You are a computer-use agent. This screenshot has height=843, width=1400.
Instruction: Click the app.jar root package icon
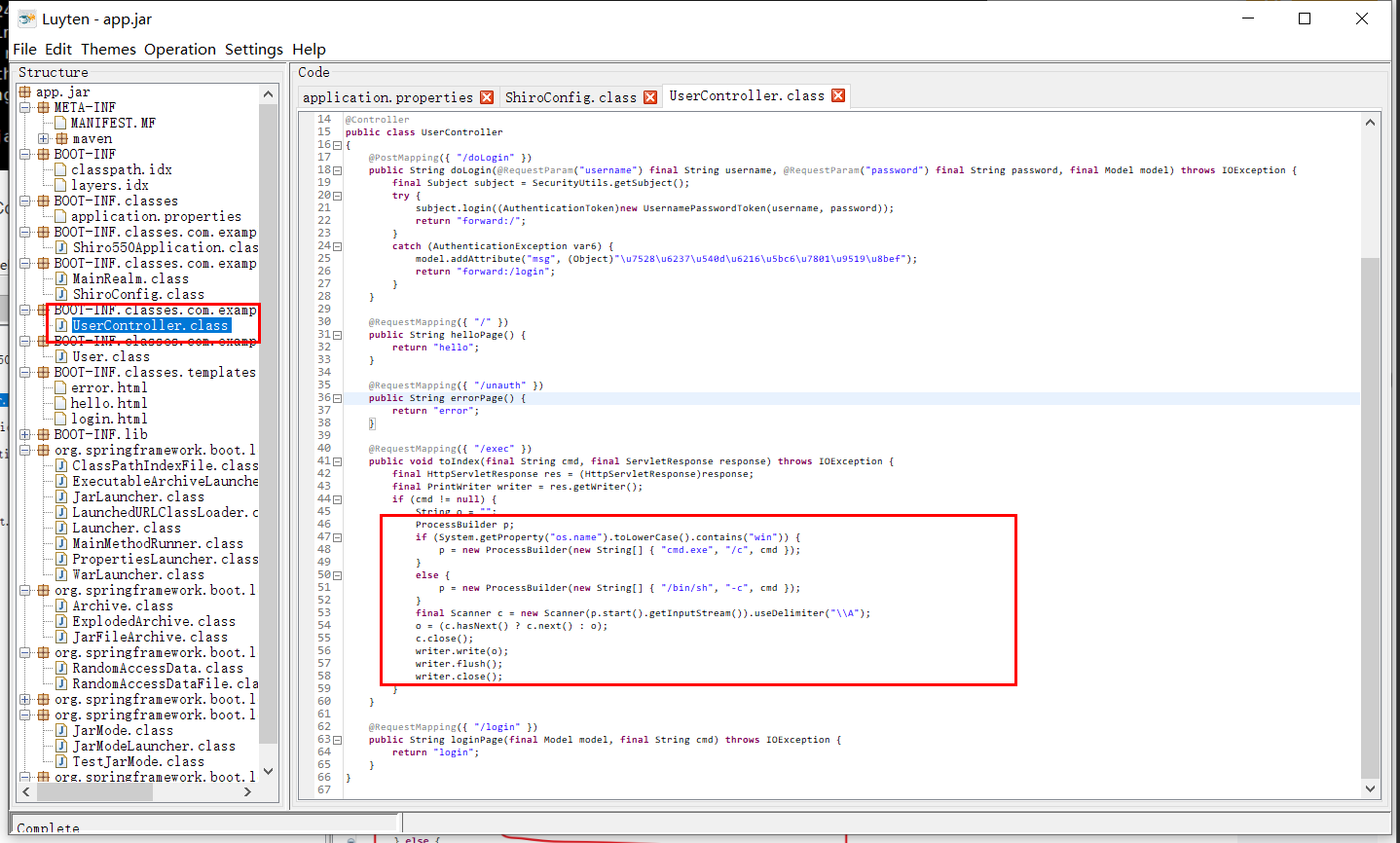pyautogui.click(x=25, y=92)
